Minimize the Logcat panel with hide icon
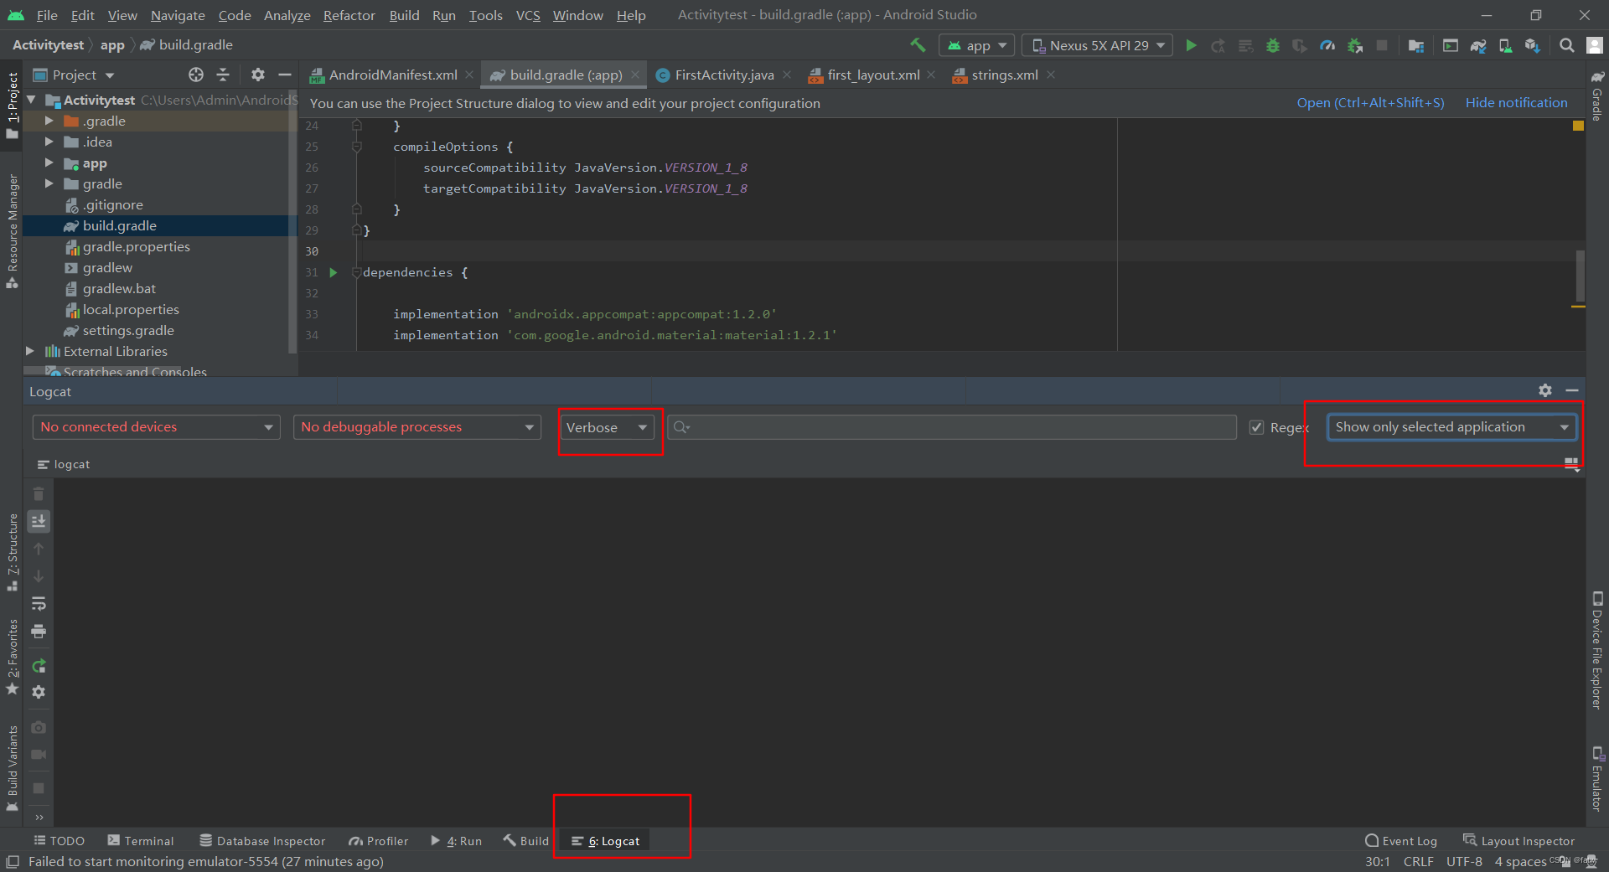 pos(1572,390)
